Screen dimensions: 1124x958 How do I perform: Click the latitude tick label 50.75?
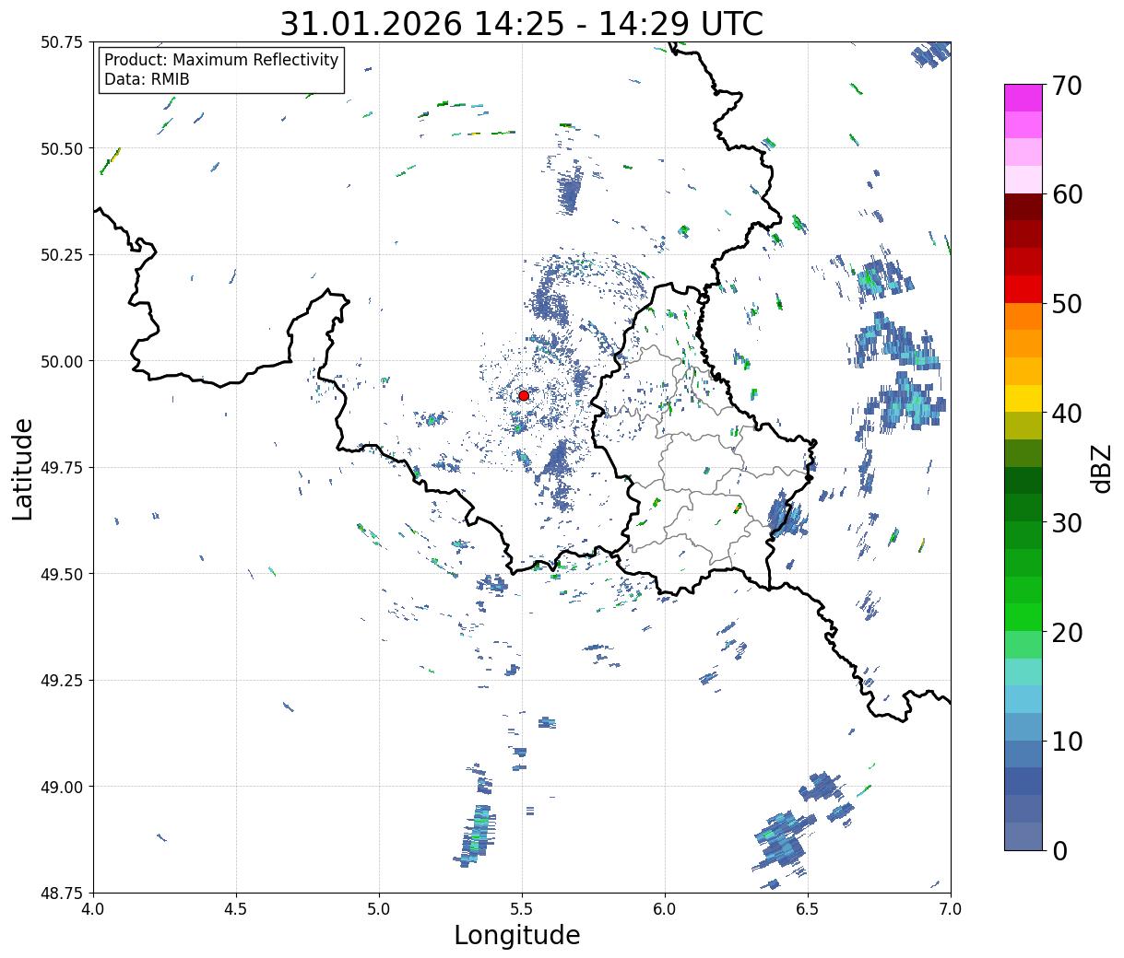click(x=62, y=42)
